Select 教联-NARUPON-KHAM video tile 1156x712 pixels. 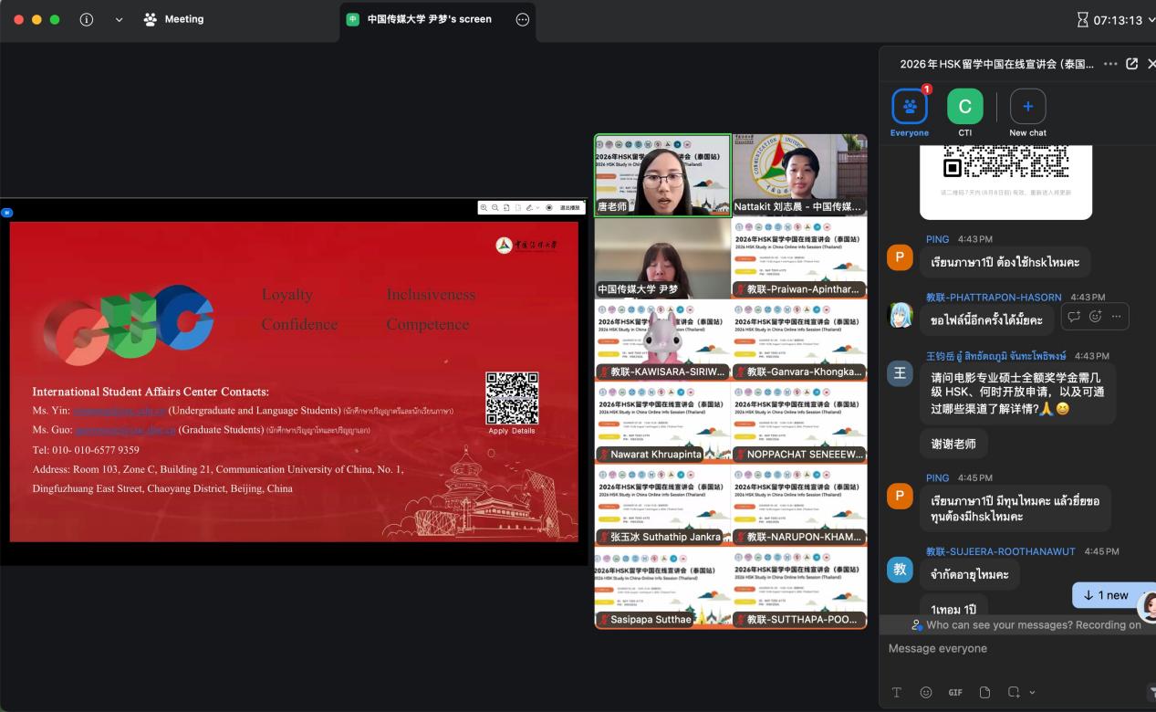point(799,505)
